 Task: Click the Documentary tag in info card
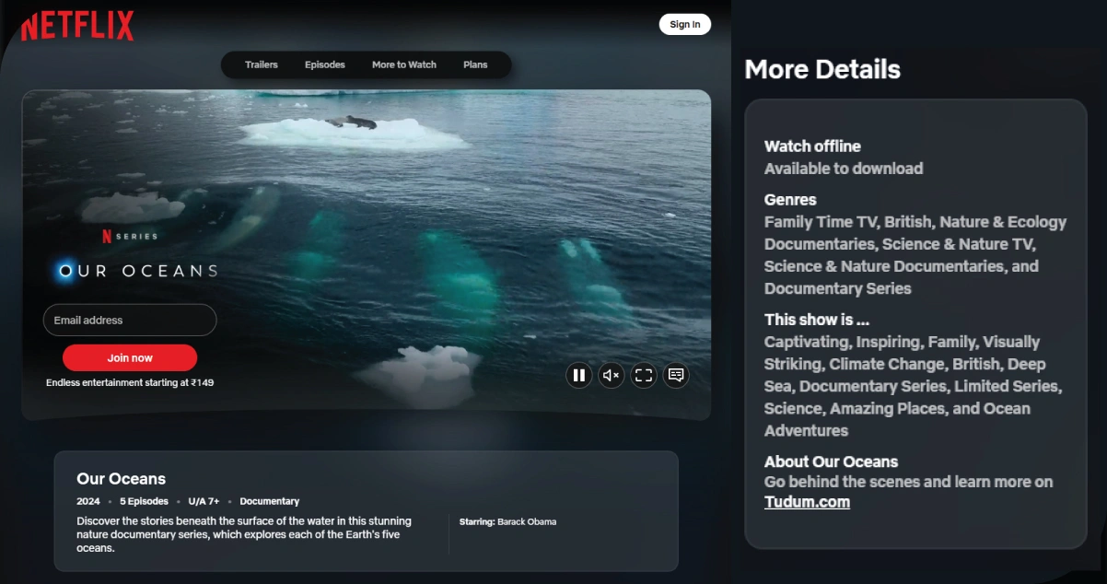[x=269, y=501]
